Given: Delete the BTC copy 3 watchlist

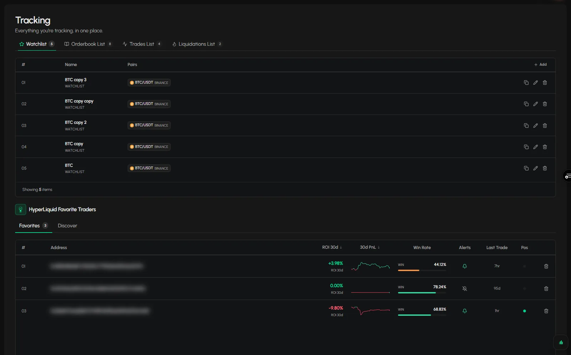Looking at the screenshot, I should [x=545, y=82].
